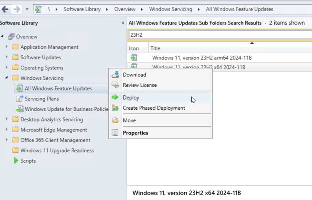This screenshot has width=312, height=200.
Task: Click the green Deploy arrow icon
Action: 115,98
